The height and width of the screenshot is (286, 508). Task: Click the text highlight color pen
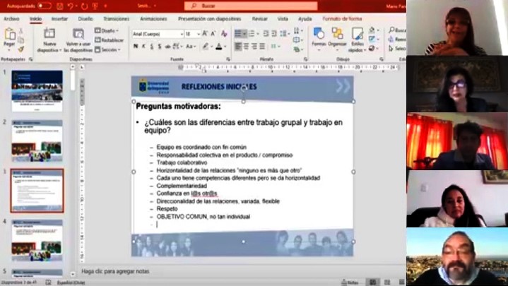(206, 47)
